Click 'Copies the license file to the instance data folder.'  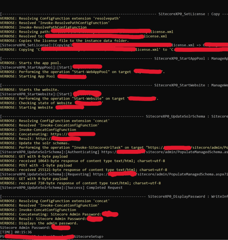(x=64, y=41)
